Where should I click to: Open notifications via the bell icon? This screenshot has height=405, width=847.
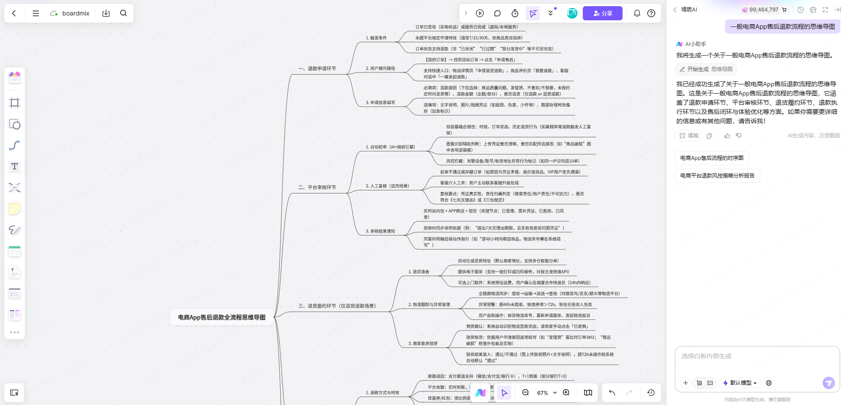pos(637,13)
